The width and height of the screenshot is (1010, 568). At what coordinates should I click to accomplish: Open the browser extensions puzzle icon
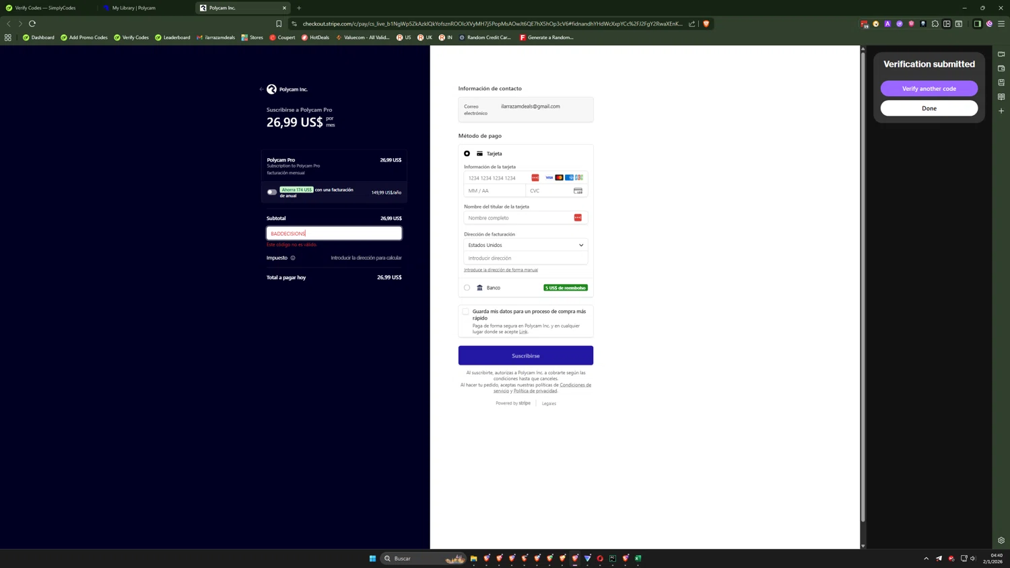coord(935,24)
